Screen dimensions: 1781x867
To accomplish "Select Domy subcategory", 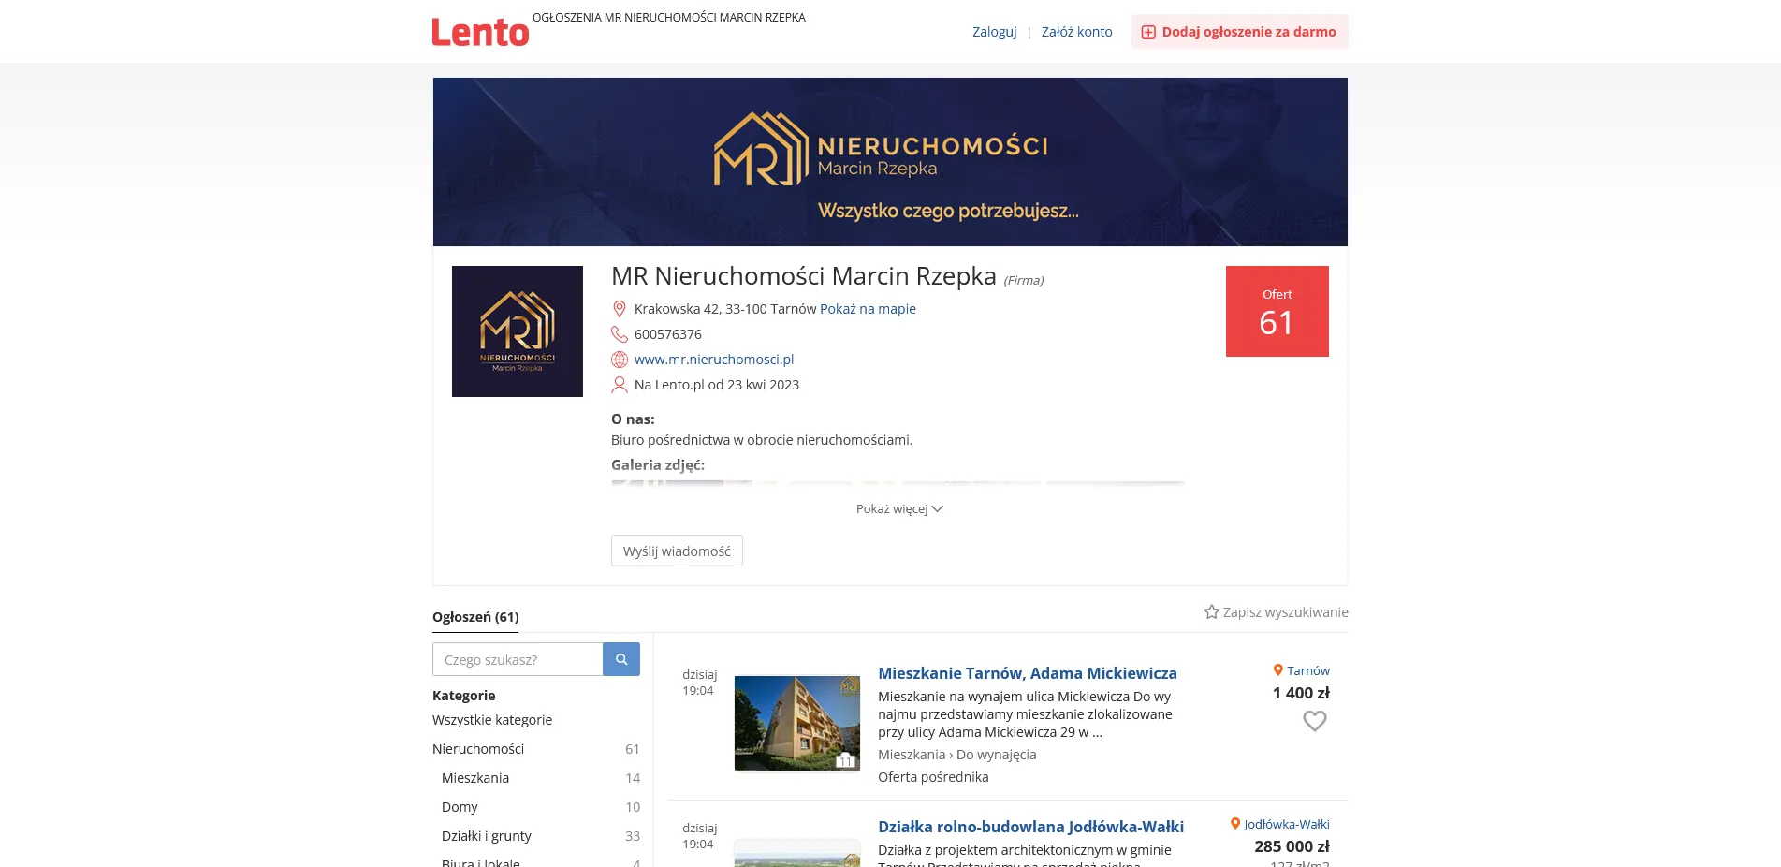I will pos(460,807).
